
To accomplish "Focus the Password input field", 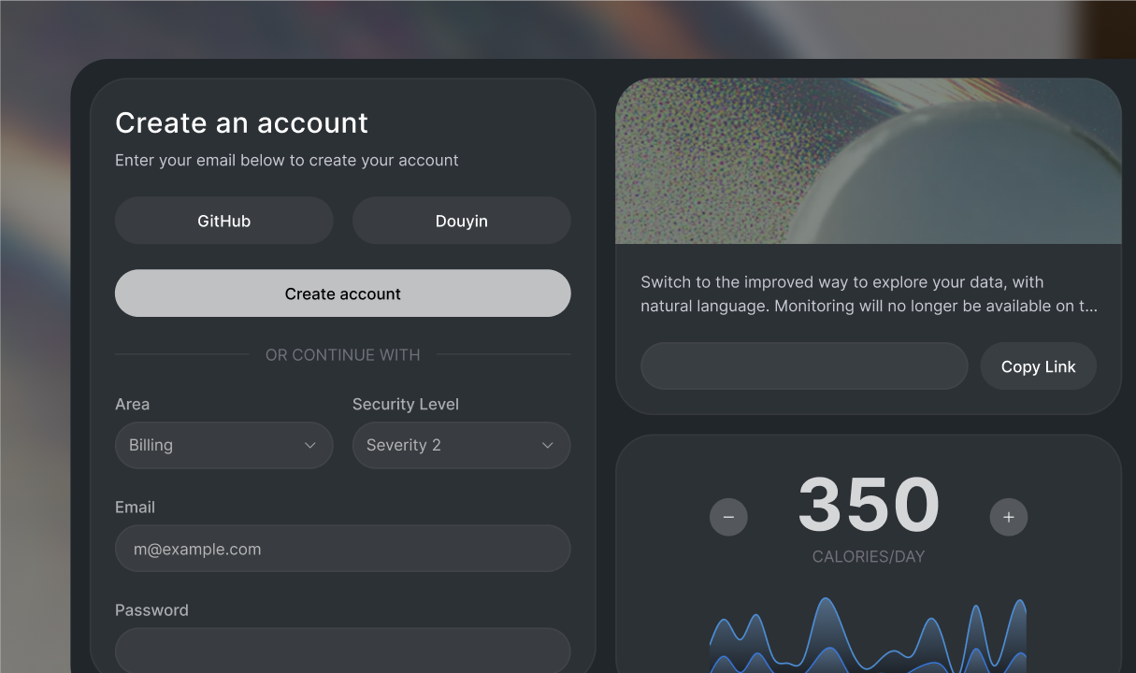I will tap(343, 650).
